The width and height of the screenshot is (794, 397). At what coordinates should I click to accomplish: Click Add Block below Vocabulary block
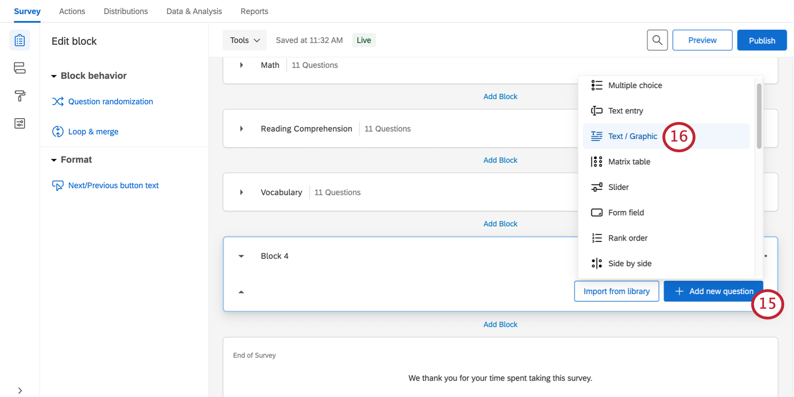500,224
